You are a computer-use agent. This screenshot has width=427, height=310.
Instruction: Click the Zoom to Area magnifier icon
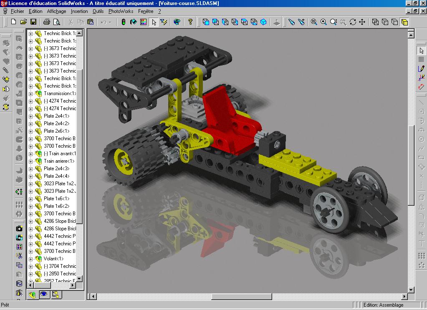tap(323, 22)
